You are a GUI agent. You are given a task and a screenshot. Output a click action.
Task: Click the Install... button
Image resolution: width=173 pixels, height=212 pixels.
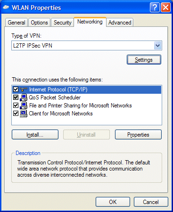(x=35, y=135)
